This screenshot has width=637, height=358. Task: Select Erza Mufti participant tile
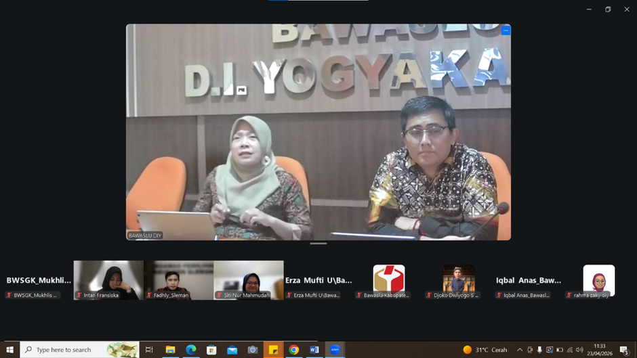(318, 280)
